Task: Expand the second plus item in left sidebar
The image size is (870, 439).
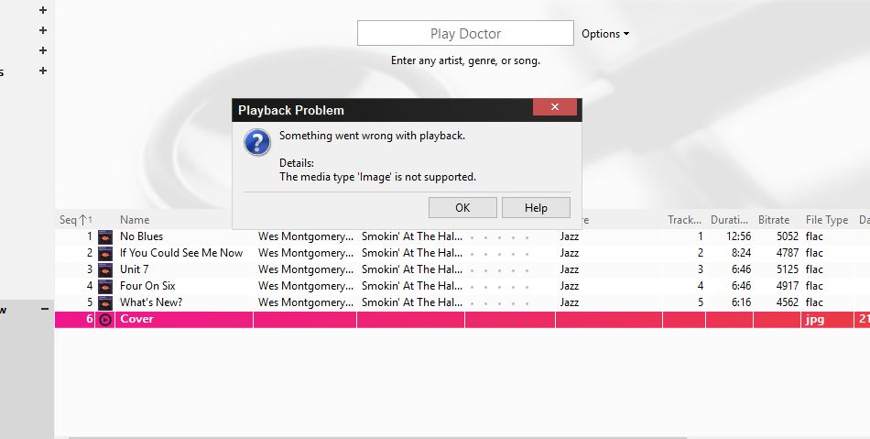Action: 43,30
